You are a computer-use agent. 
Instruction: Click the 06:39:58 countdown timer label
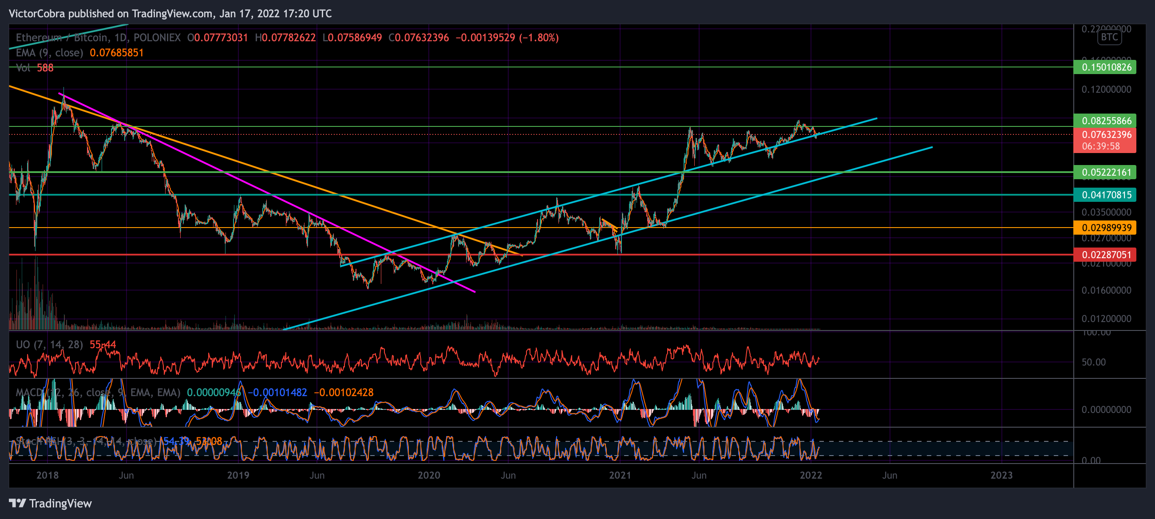[1101, 146]
